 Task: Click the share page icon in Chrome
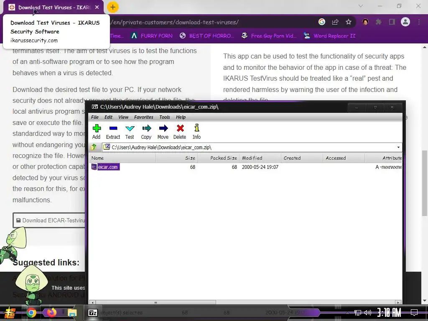pos(335,22)
